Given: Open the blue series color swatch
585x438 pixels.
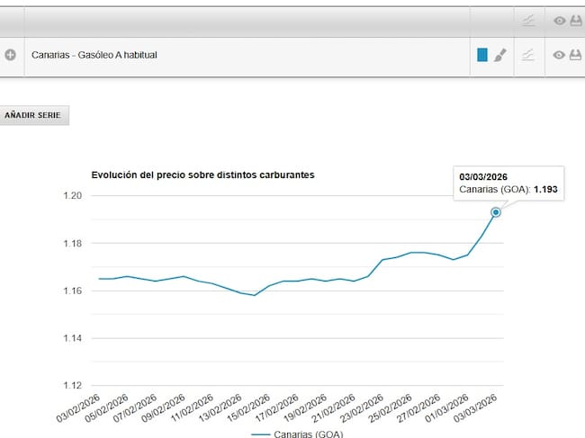Looking at the screenshot, I should click(x=482, y=56).
